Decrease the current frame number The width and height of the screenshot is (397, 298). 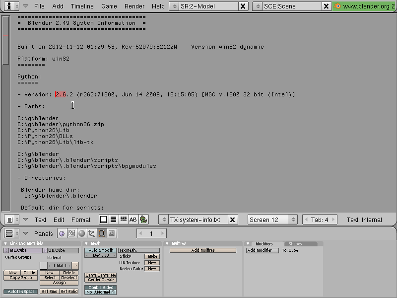140,233
